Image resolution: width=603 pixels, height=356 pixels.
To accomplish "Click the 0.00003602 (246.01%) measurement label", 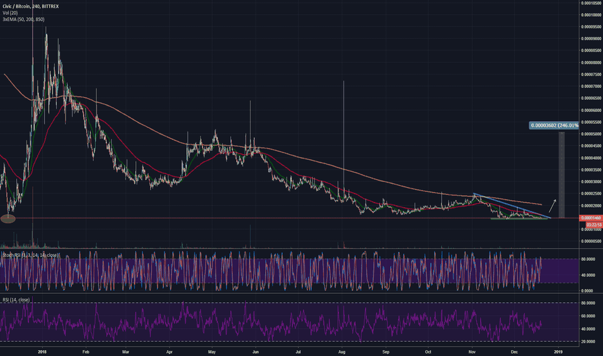I will tap(554, 126).
